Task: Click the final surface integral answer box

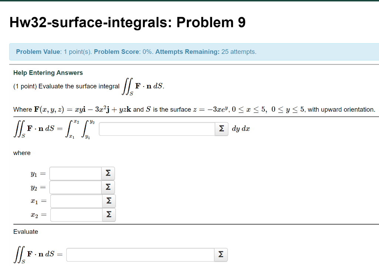Action: [141, 255]
